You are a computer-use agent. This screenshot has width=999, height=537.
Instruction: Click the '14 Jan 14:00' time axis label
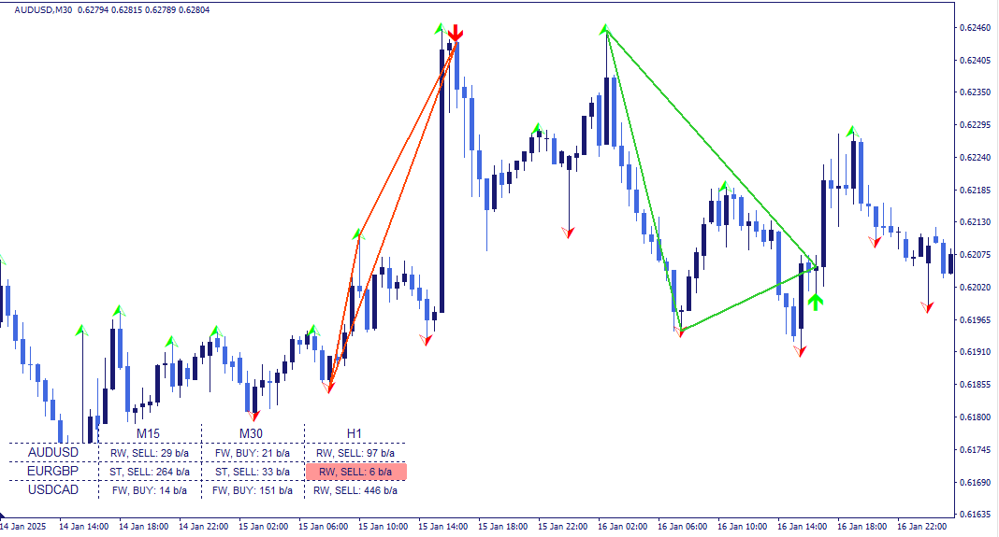click(x=84, y=527)
